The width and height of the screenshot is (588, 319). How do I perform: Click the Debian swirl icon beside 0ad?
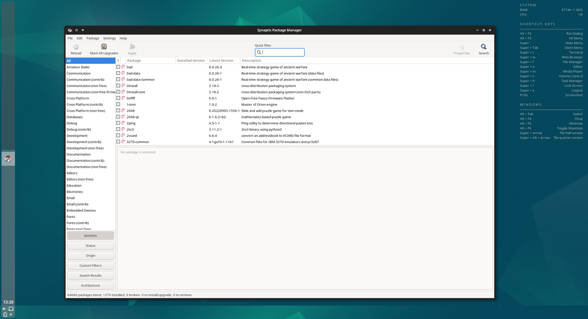point(123,67)
